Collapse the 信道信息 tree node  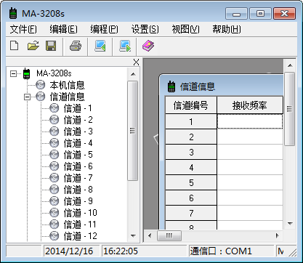pos(28,97)
